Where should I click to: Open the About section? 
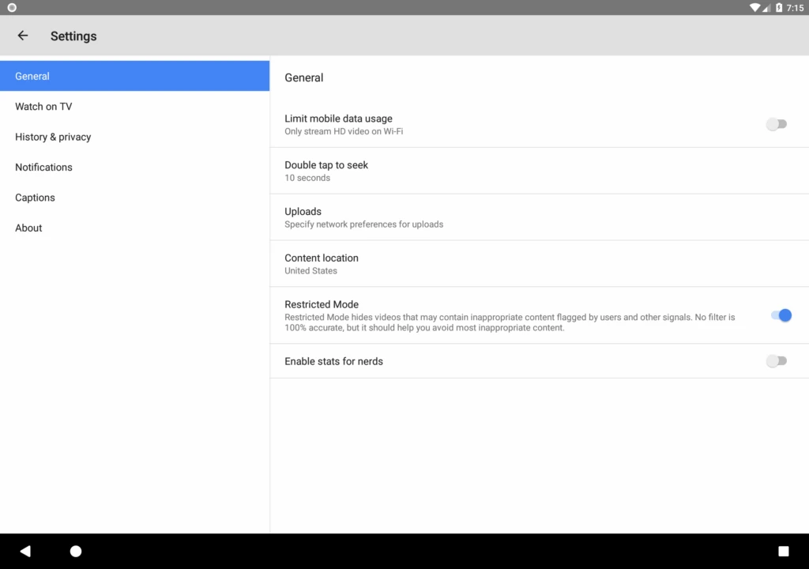pos(28,228)
